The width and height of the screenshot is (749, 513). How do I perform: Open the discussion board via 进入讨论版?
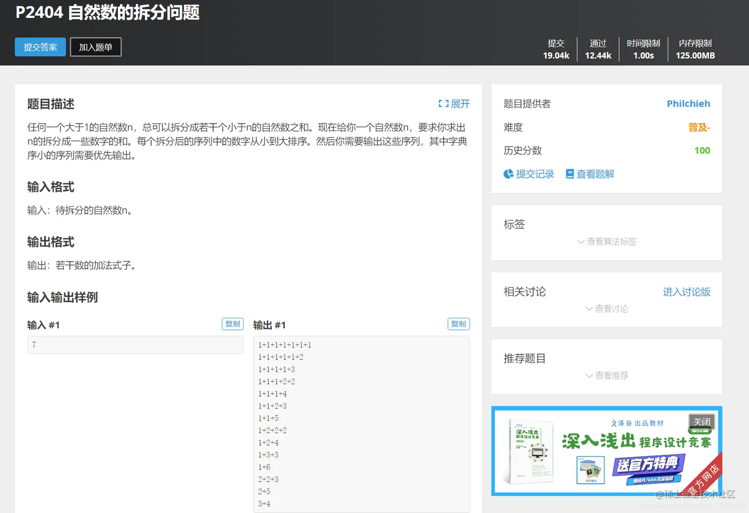[x=686, y=292]
